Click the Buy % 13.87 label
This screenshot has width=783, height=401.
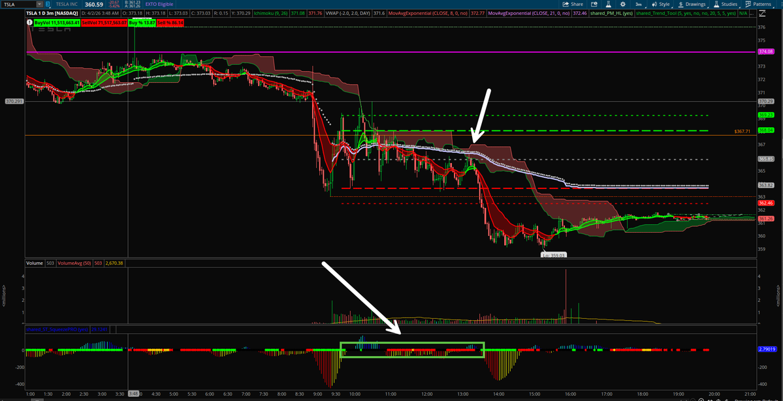click(142, 23)
